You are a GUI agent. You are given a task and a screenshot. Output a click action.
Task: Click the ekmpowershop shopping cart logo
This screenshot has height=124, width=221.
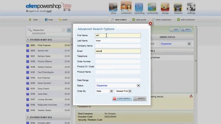[49, 7]
